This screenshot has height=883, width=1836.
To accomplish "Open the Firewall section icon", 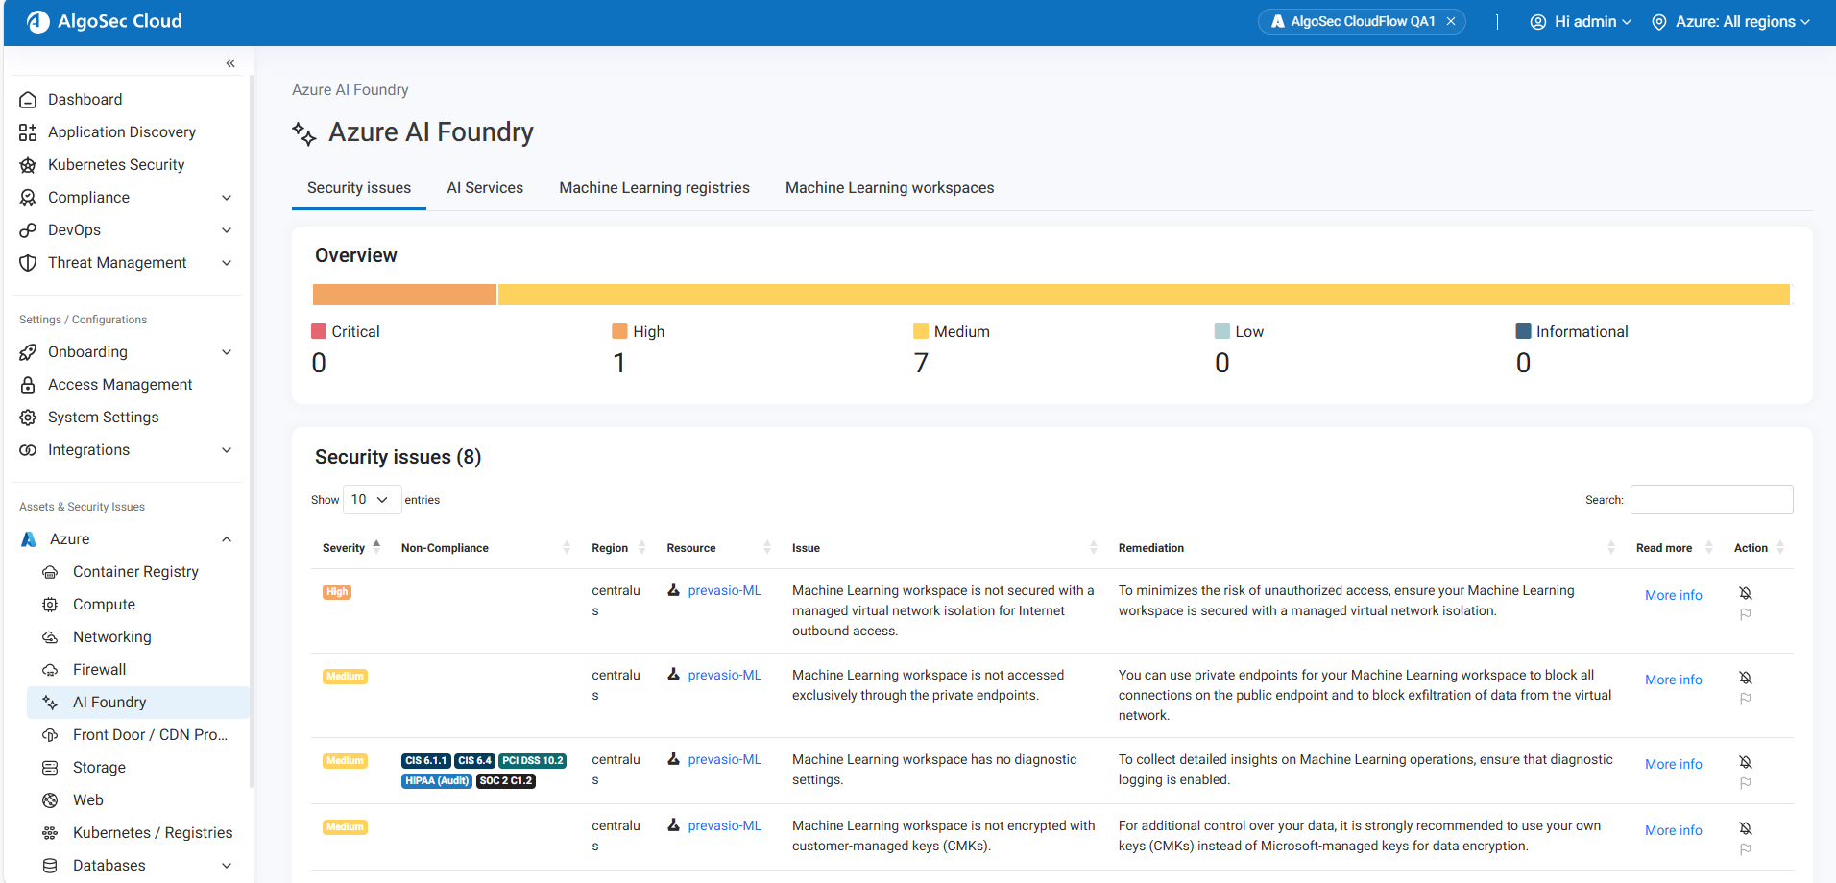I will point(50,670).
